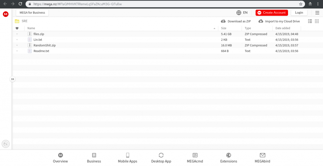This screenshot has width=323, height=166.
Task: Select the files.zip file name
Action: coord(39,34)
